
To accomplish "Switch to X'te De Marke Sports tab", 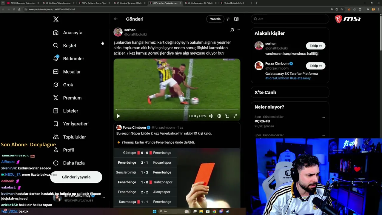I will point(94,3).
